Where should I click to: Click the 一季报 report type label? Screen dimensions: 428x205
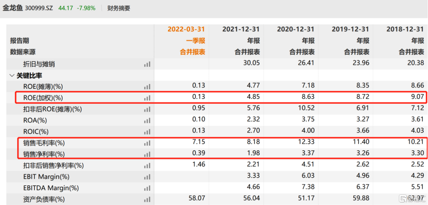pyautogui.click(x=196, y=41)
